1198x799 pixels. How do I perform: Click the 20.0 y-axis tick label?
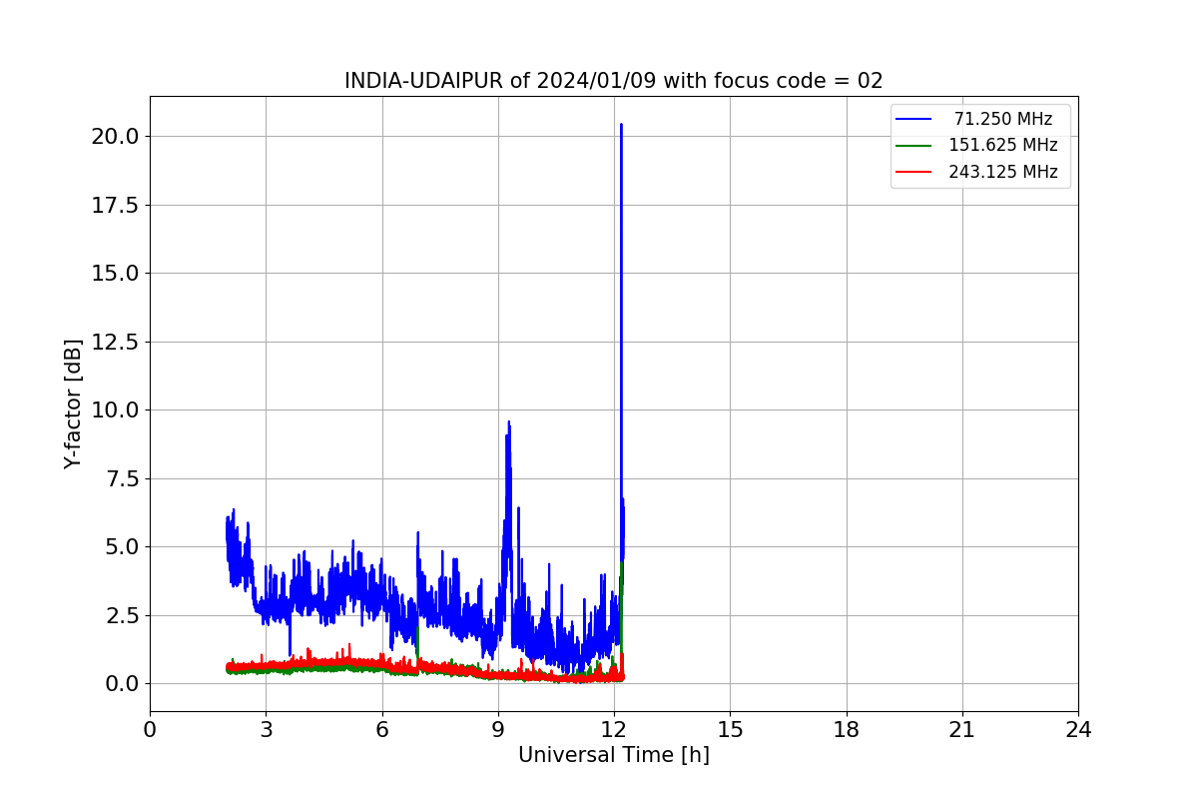pyautogui.click(x=115, y=136)
